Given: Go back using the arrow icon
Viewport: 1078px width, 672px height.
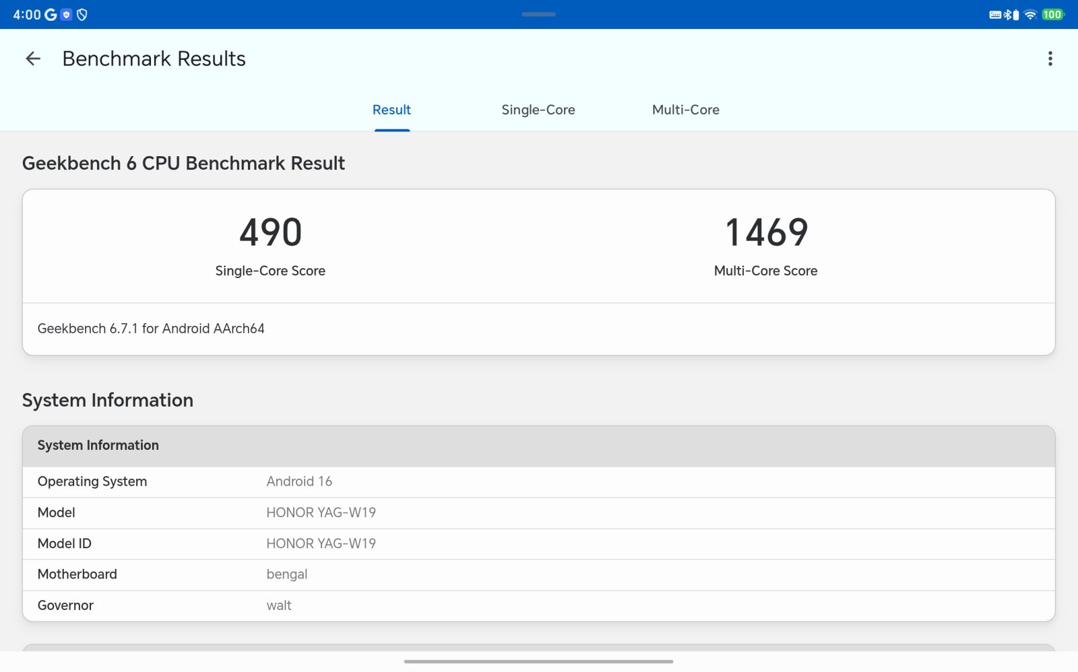Looking at the screenshot, I should click(x=33, y=59).
